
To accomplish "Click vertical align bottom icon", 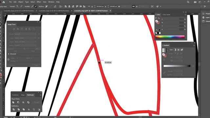I will (x=84, y=7).
